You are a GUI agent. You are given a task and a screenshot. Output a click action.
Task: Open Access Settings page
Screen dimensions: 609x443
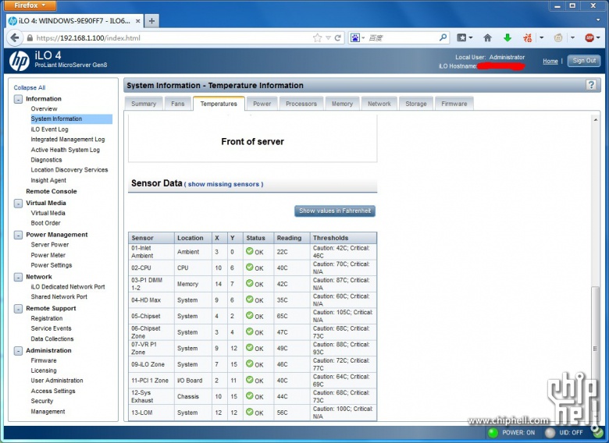click(53, 391)
